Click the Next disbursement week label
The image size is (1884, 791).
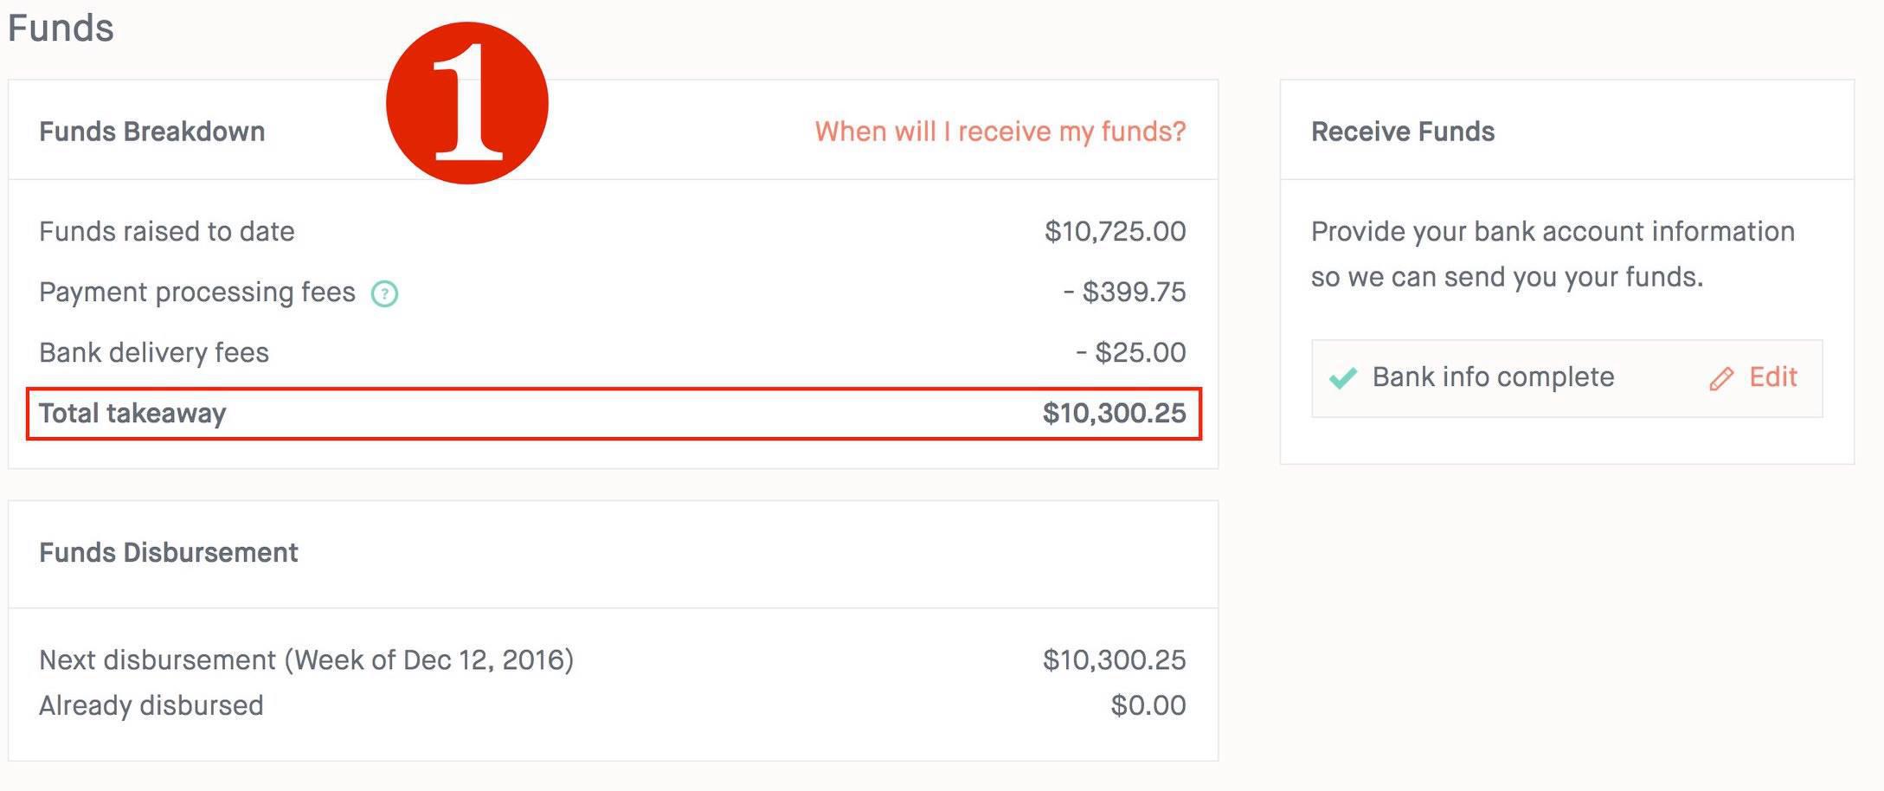pyautogui.click(x=306, y=660)
